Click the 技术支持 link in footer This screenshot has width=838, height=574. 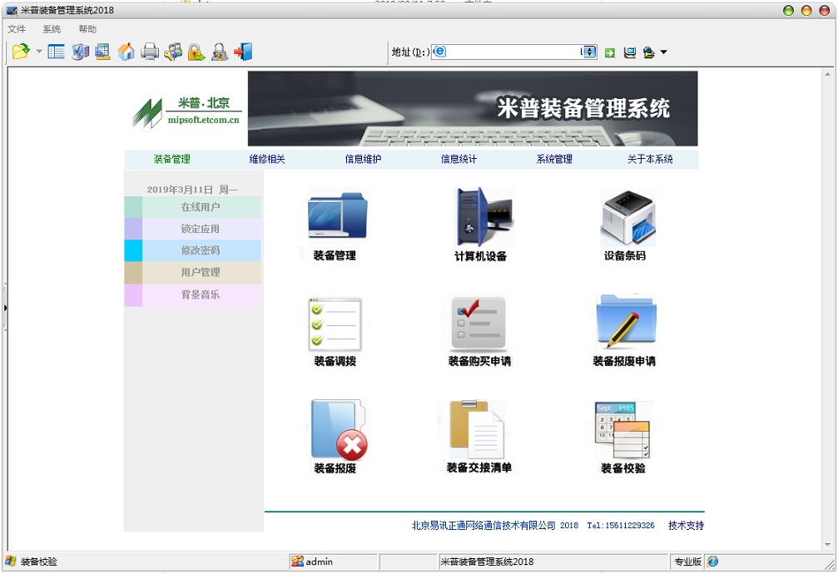(686, 526)
